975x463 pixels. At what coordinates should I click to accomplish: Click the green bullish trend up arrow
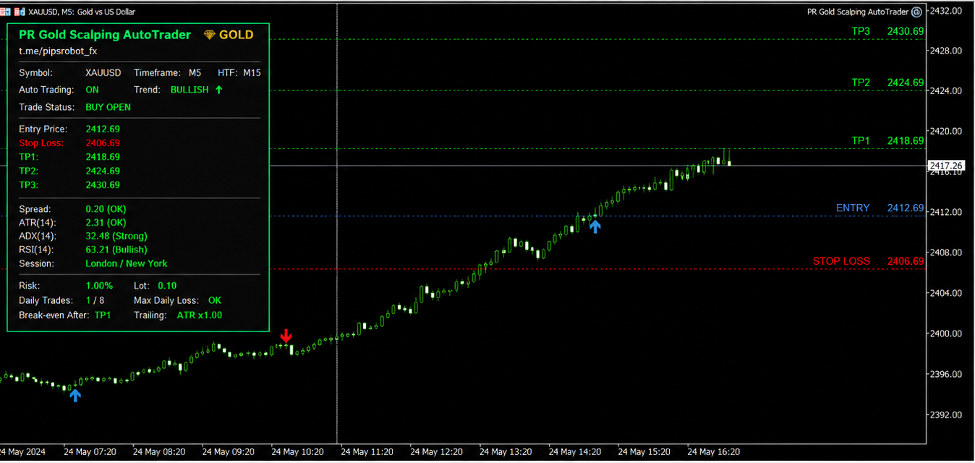click(219, 90)
